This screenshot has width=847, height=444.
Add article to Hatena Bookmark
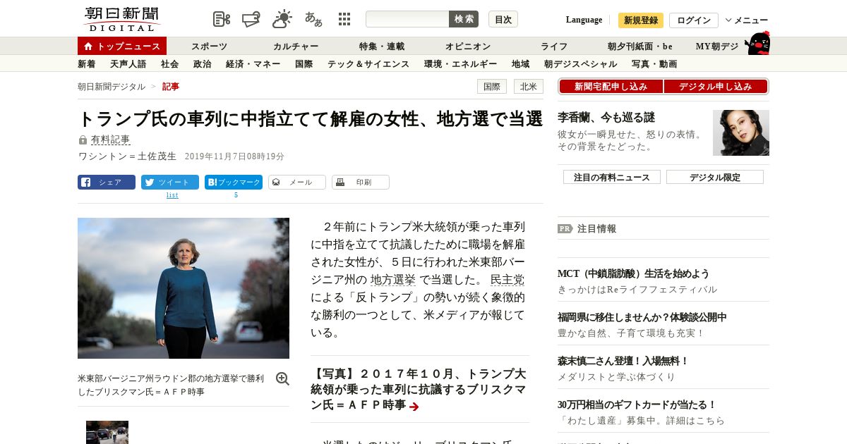click(234, 182)
